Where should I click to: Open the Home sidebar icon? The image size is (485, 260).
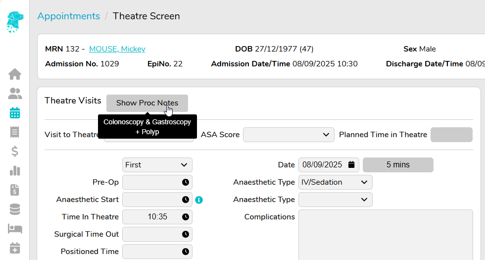coord(15,74)
